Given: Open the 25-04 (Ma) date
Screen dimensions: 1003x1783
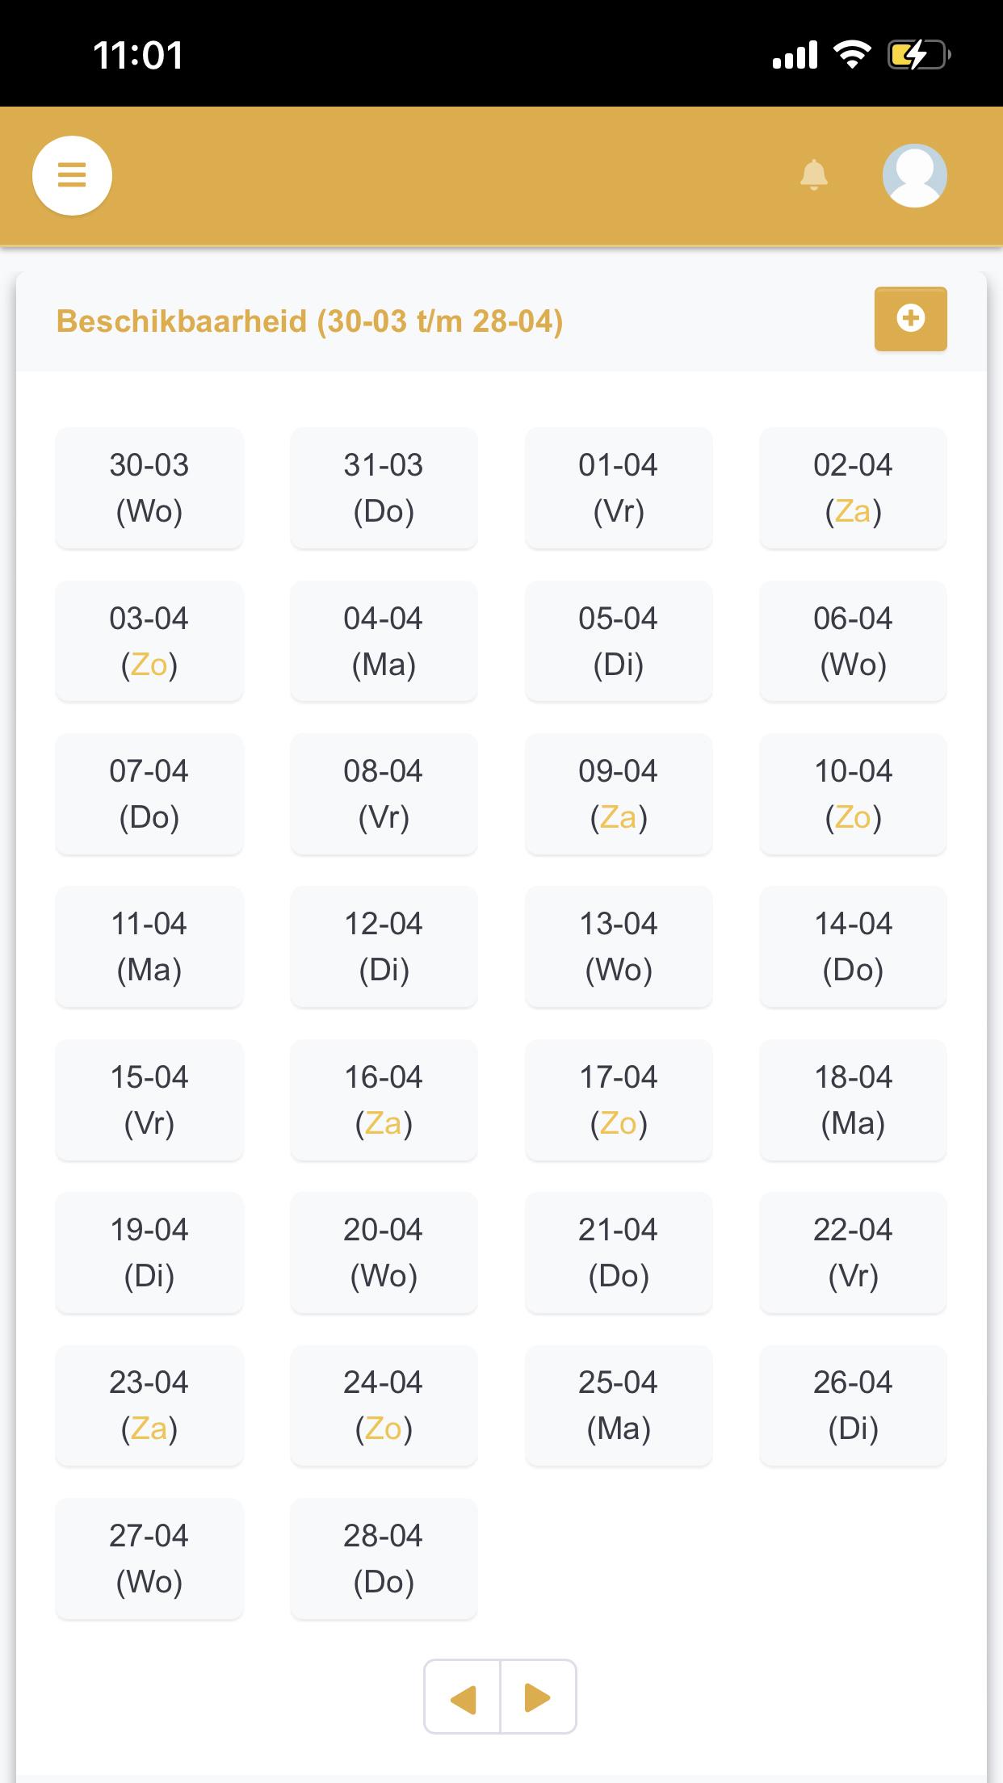Looking at the screenshot, I should pos(619,1405).
